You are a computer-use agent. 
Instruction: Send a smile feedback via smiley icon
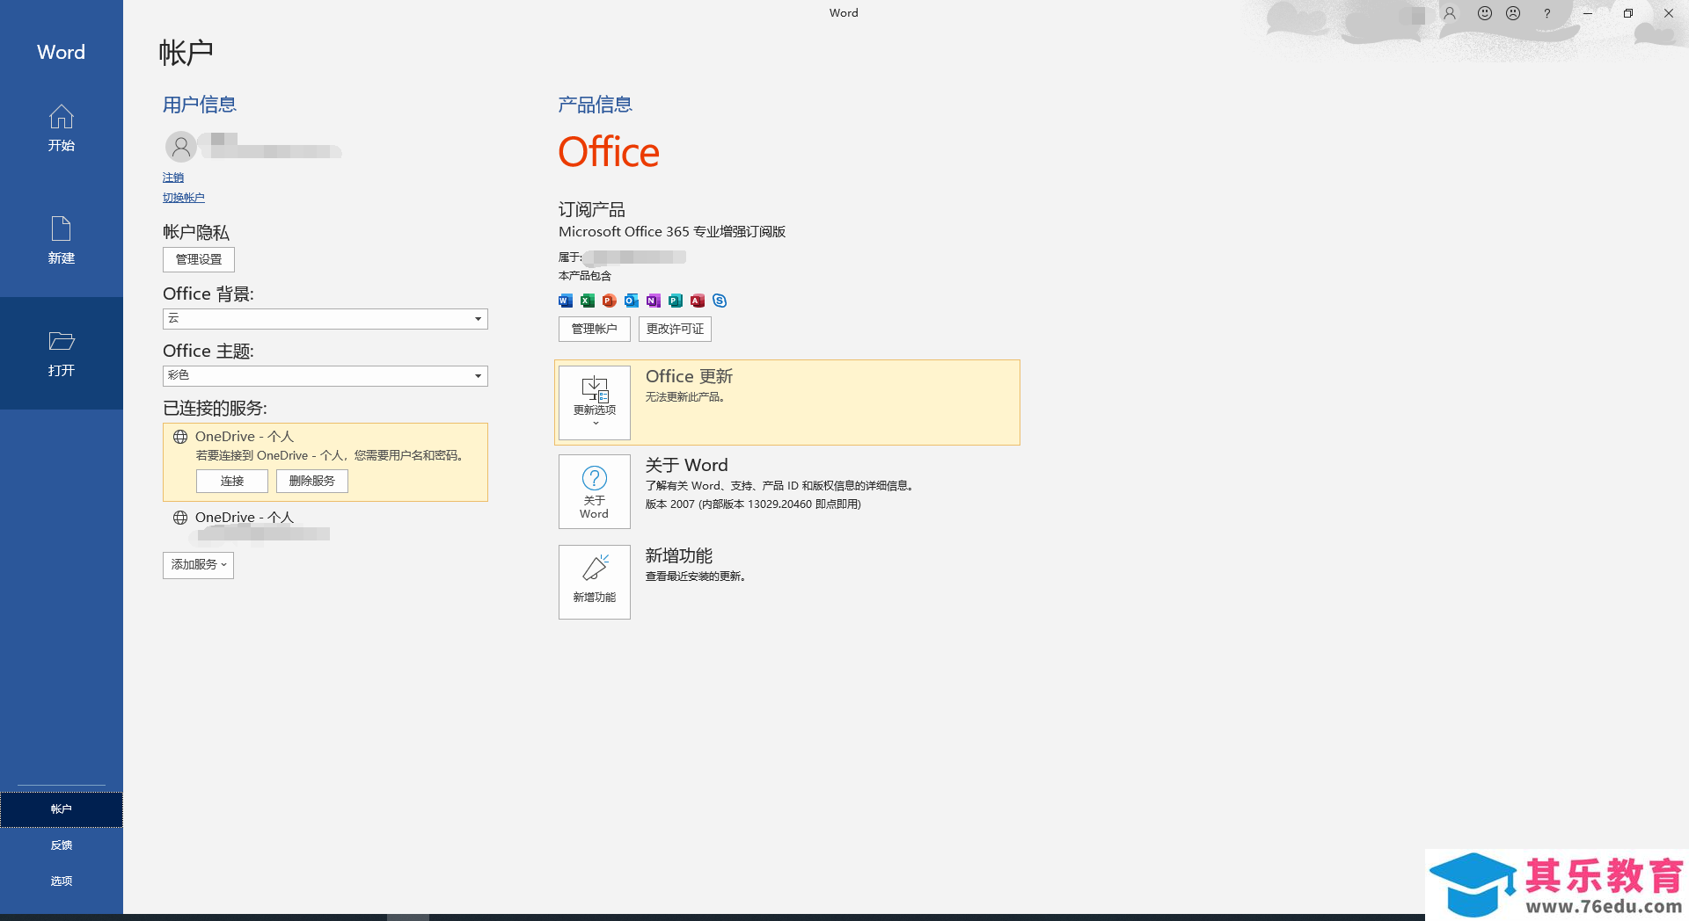1485,13
